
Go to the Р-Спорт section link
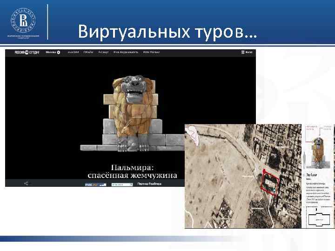point(103,52)
